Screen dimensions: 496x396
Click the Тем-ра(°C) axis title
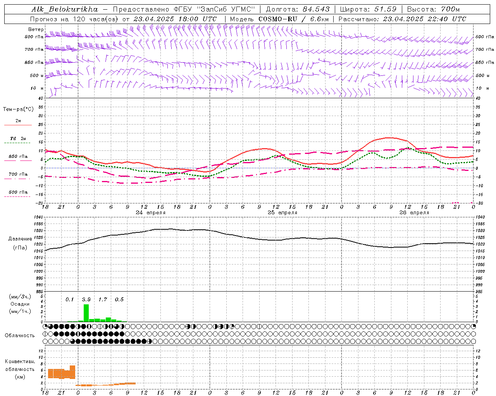tap(18, 109)
